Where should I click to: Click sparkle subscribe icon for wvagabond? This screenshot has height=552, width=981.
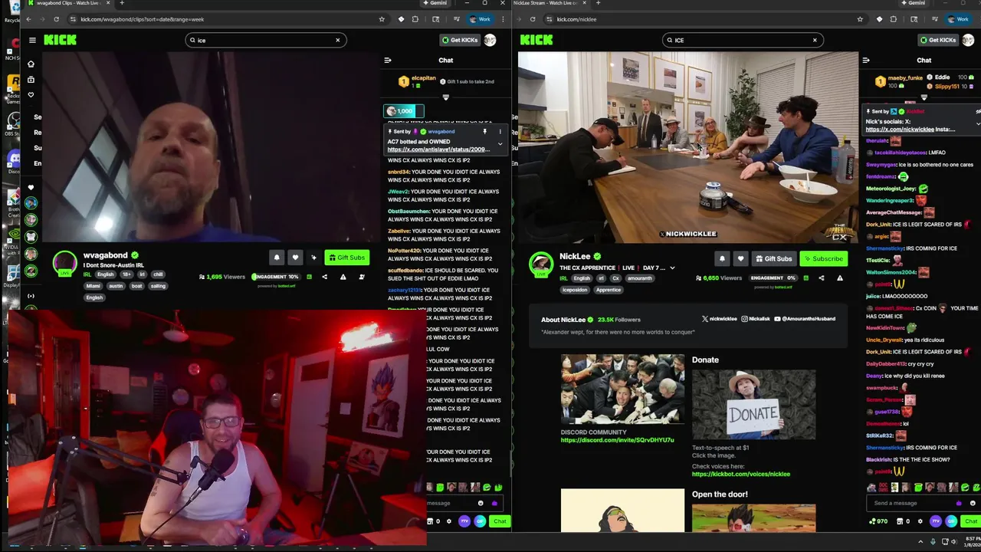click(x=313, y=258)
